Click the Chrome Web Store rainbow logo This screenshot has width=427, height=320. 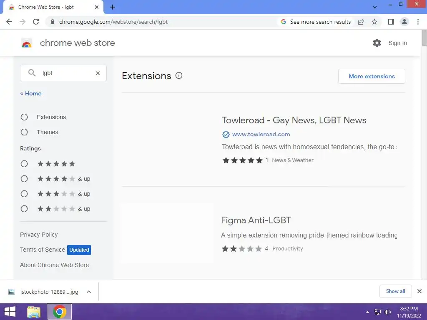coord(27,43)
